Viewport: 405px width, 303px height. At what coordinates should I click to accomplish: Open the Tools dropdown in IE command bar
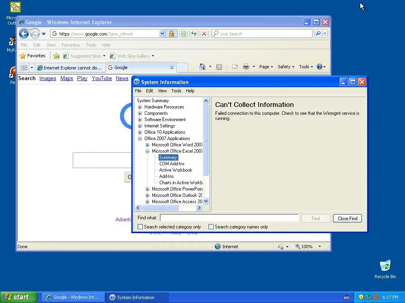pyautogui.click(x=306, y=67)
